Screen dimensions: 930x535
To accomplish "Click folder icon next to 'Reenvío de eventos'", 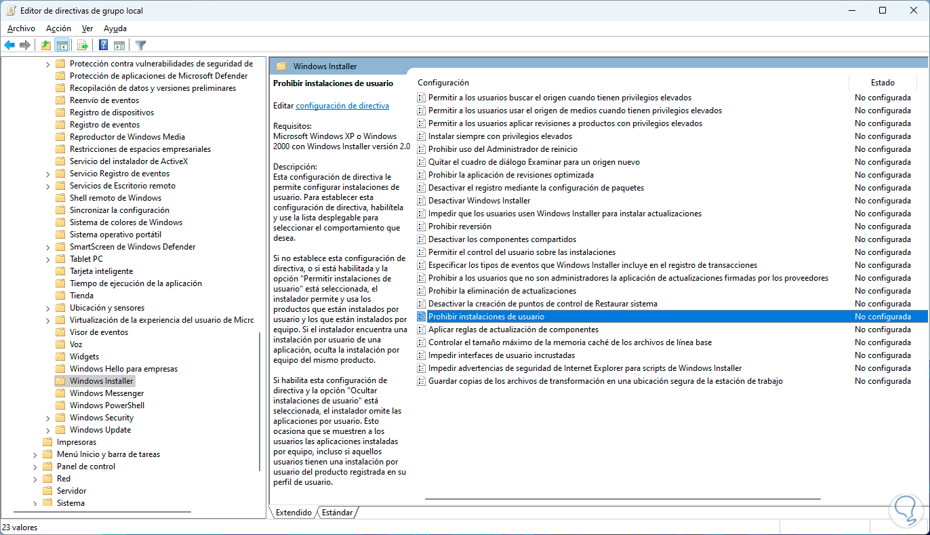I will tap(60, 100).
